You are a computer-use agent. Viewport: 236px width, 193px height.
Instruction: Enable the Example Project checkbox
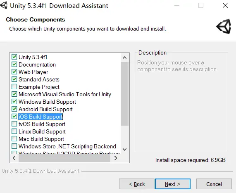click(x=14, y=87)
